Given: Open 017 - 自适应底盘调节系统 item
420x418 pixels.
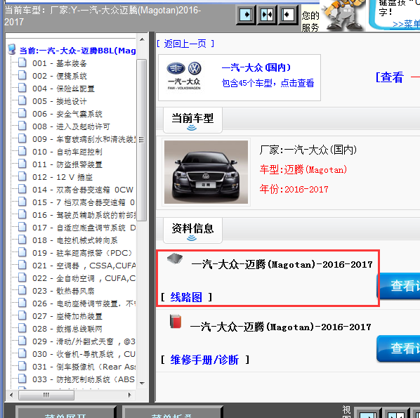Looking at the screenshot, I should click(x=84, y=228).
